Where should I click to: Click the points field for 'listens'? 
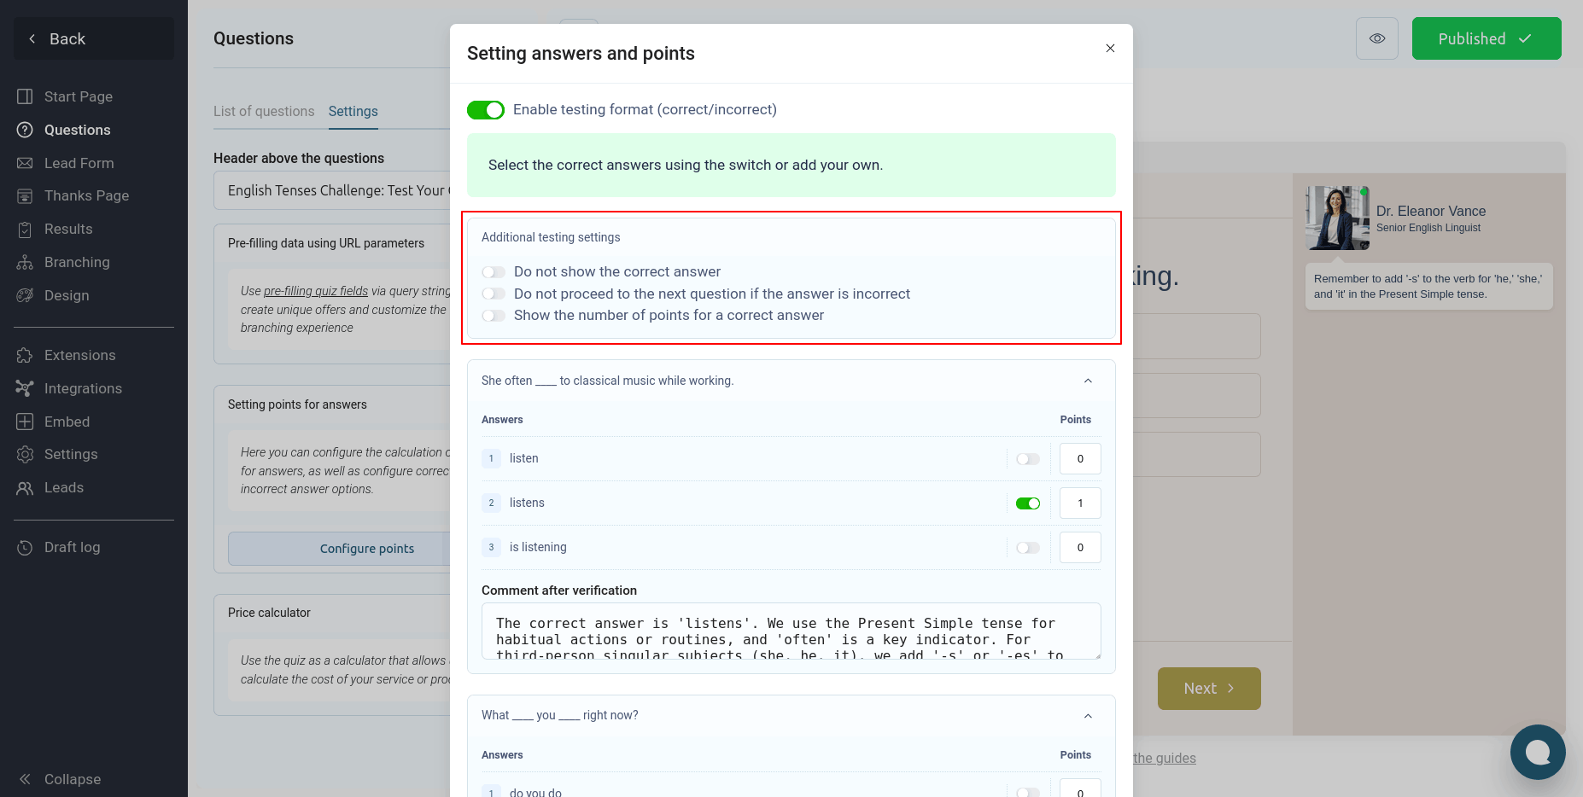(1079, 503)
